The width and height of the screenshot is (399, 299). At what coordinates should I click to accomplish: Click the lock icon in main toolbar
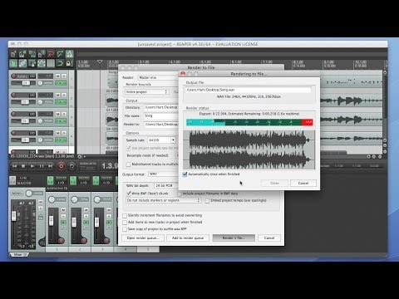(69, 63)
